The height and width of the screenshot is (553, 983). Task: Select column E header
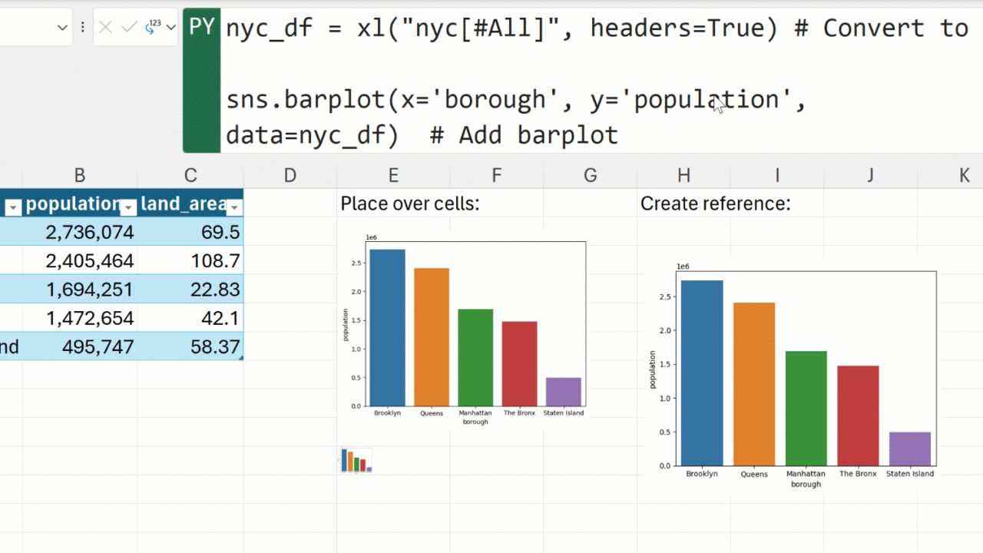(393, 175)
